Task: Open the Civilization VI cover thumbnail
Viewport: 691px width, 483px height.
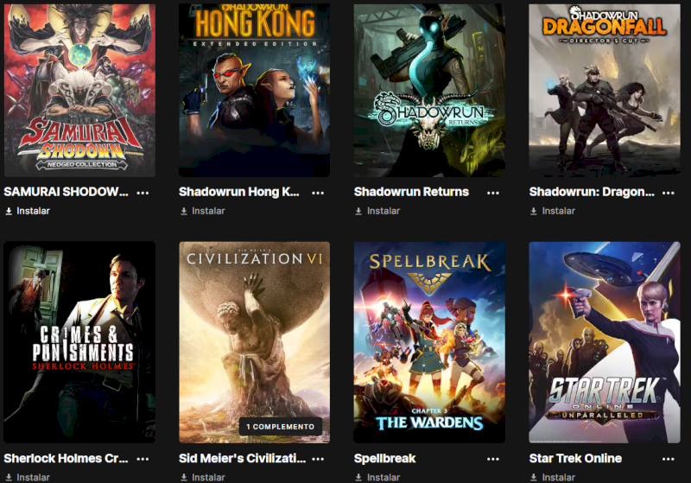Action: pos(254,342)
